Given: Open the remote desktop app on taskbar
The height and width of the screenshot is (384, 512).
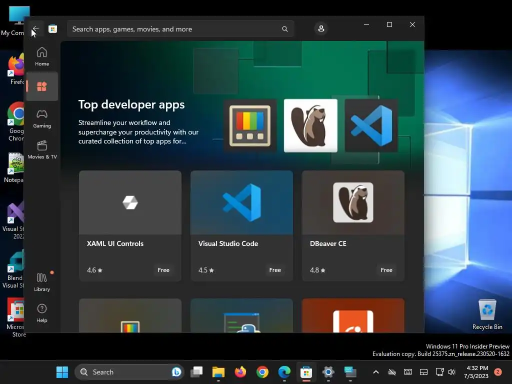Looking at the screenshot, I should (350, 372).
